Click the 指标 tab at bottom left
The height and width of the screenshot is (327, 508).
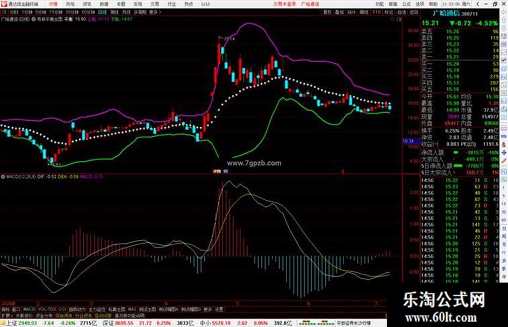5,309
